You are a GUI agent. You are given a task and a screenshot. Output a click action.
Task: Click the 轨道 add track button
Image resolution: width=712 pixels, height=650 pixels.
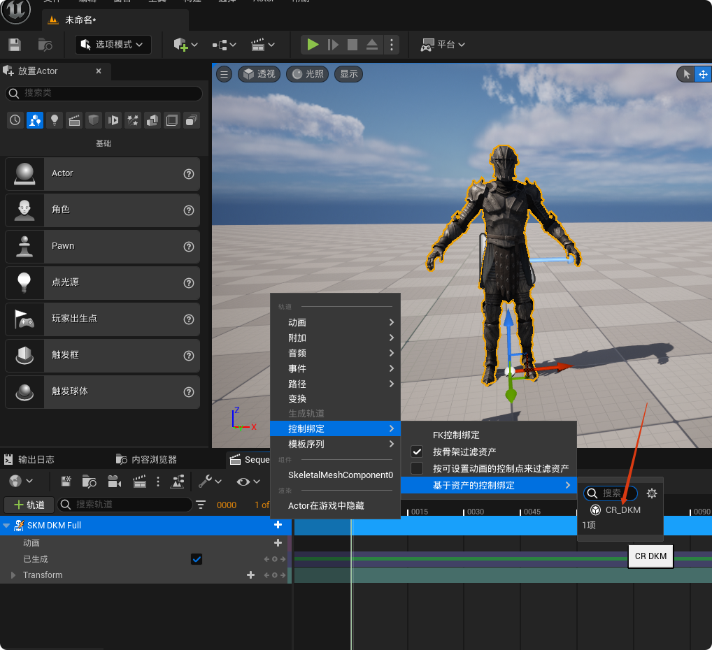tap(29, 505)
